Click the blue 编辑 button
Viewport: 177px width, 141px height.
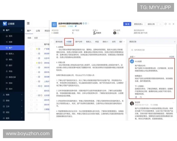127,24
